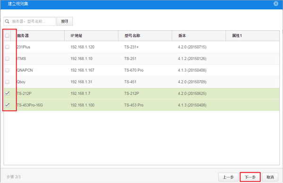Click the 属性1 column header
Viewport: 283px width, 183px height.
point(252,35)
